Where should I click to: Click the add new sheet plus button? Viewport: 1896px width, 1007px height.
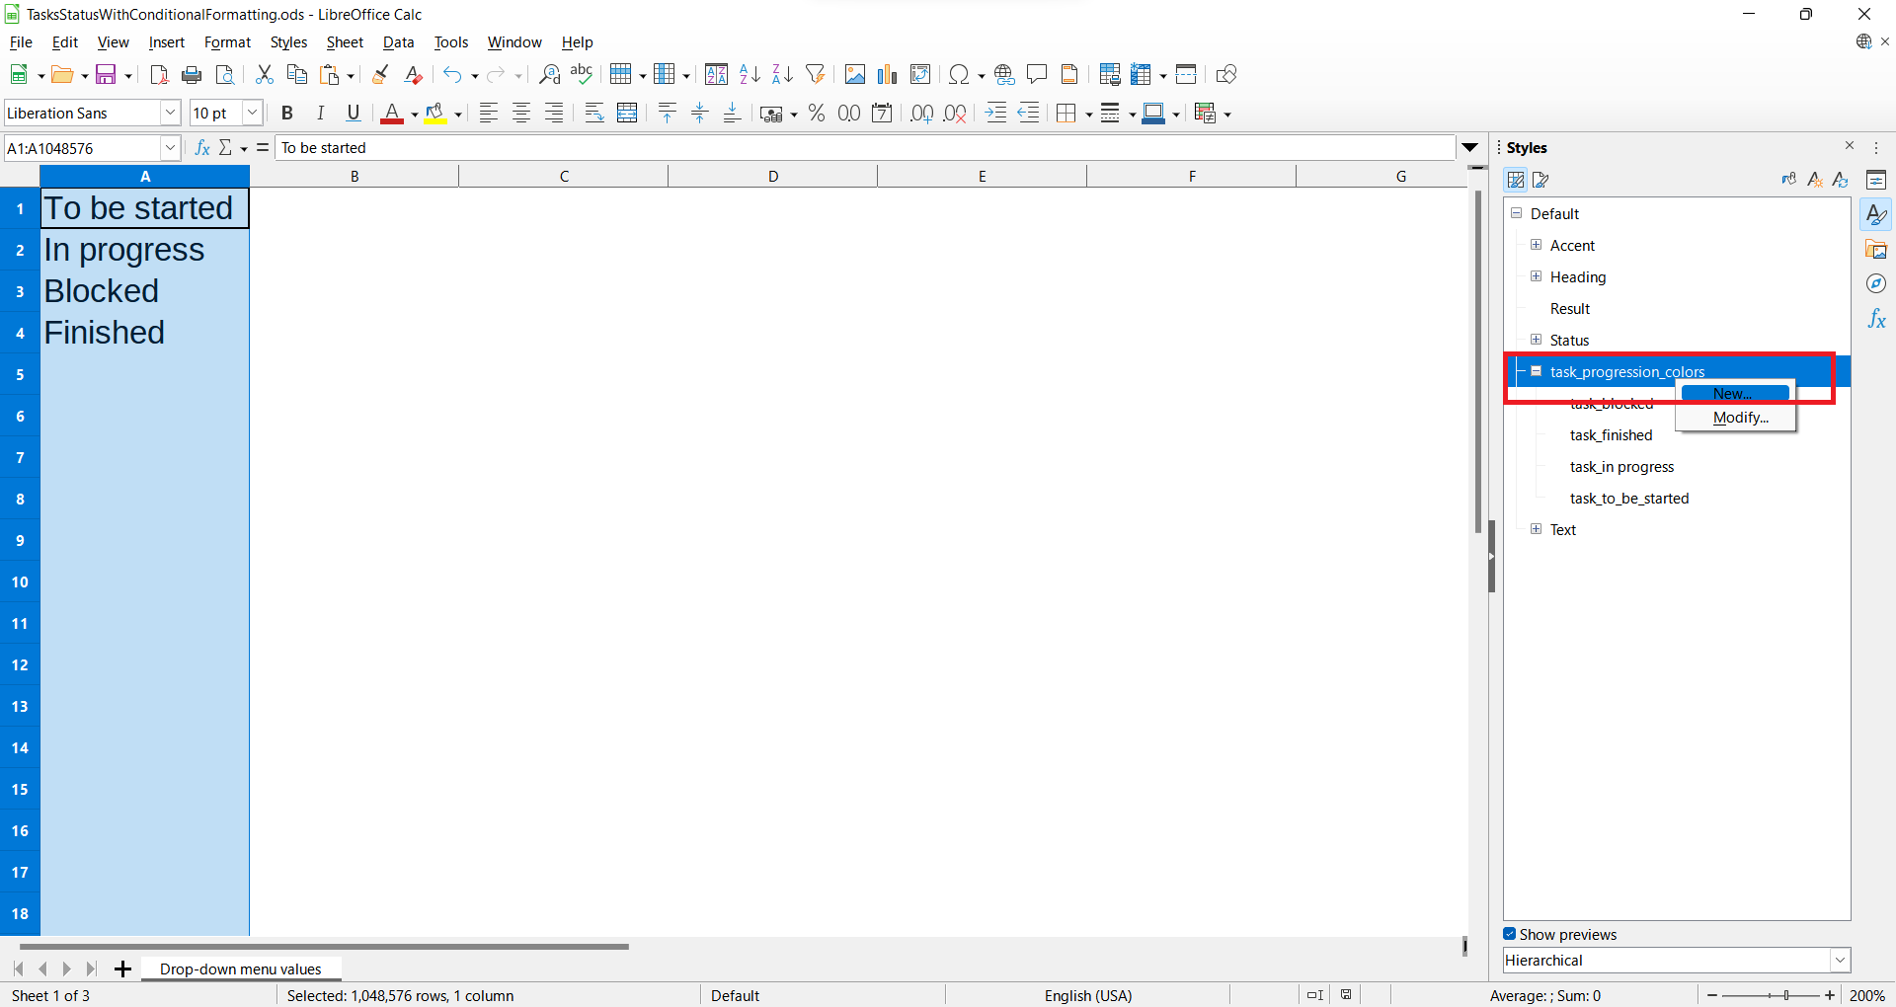tap(122, 969)
